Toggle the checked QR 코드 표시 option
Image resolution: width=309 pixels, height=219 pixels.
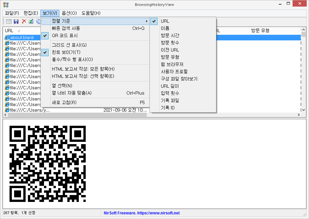(x=95, y=36)
